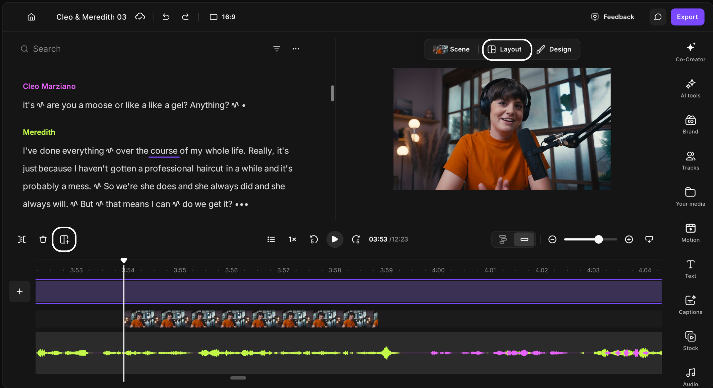Click the plus button to add track
The width and height of the screenshot is (713, 388).
(20, 291)
